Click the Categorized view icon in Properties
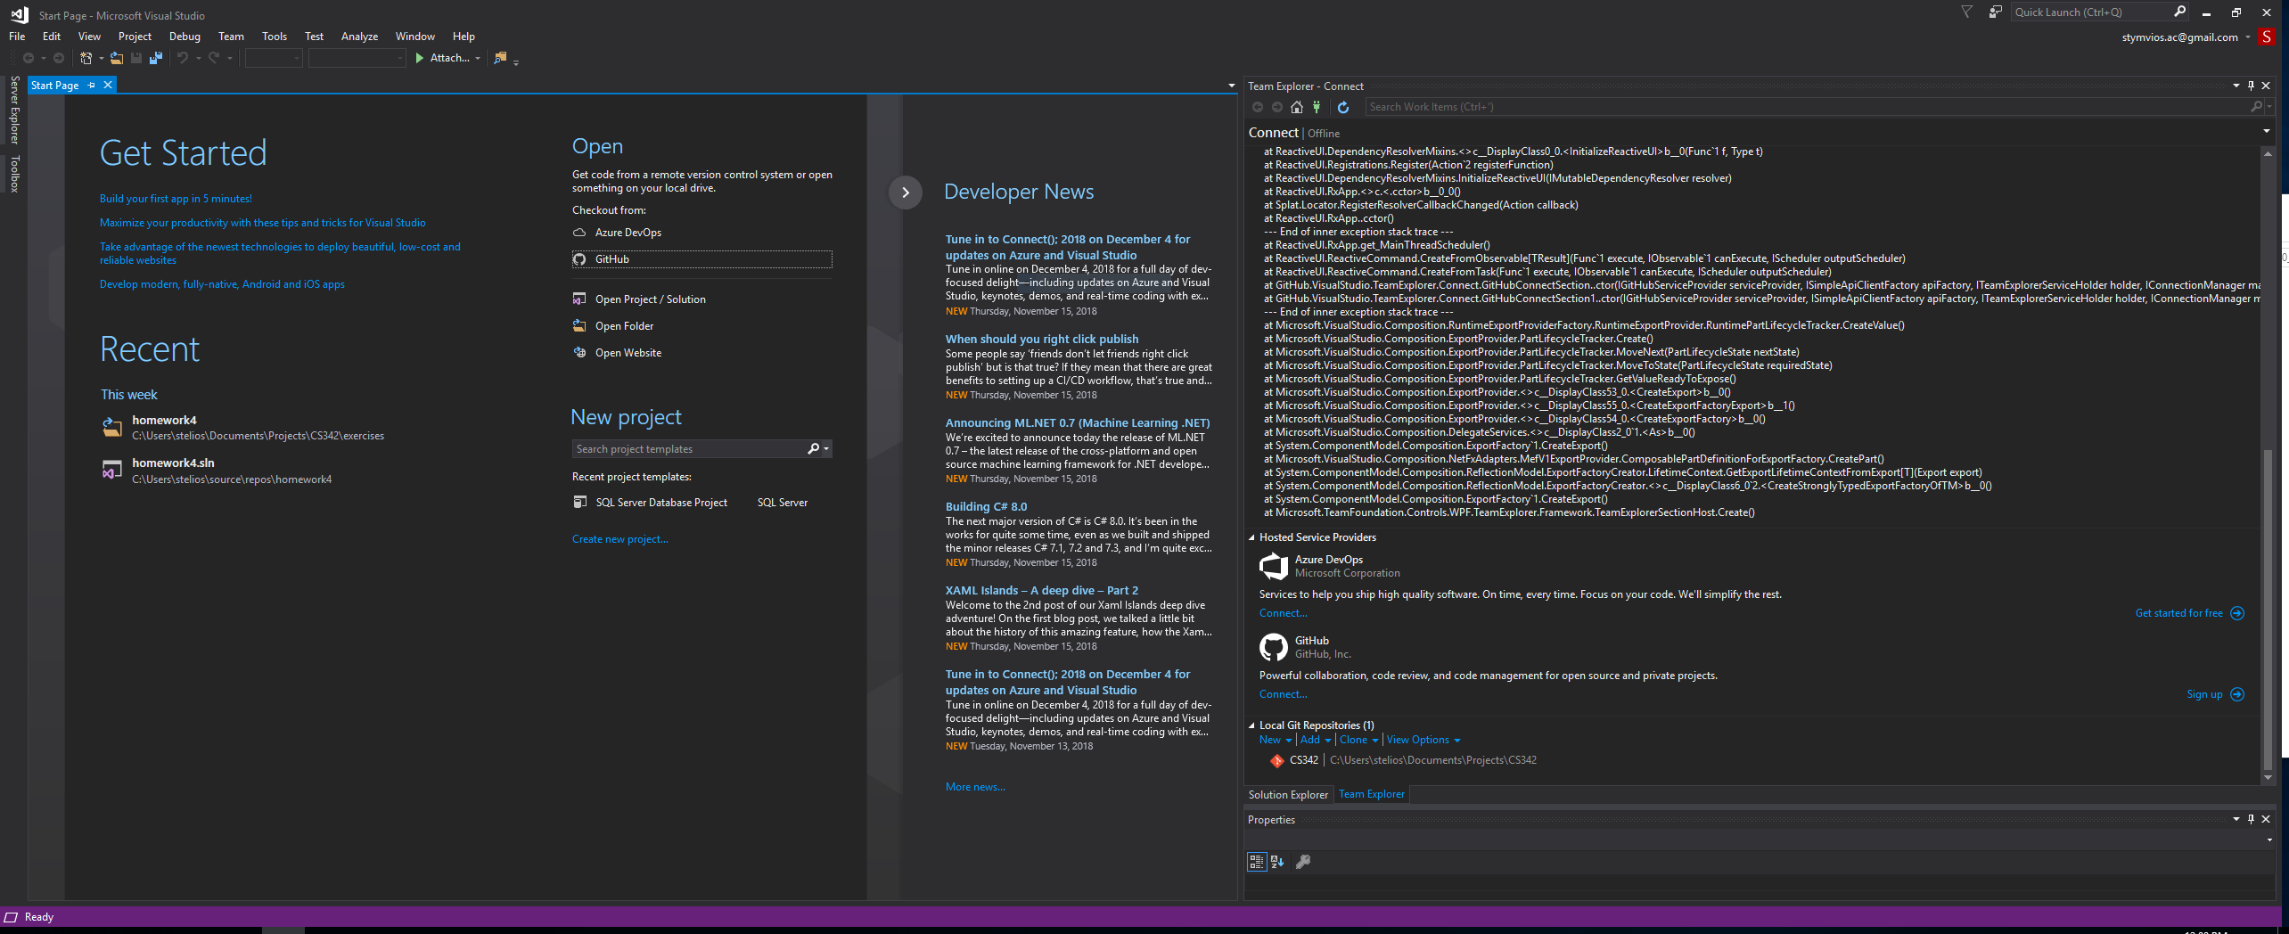 coord(1256,862)
